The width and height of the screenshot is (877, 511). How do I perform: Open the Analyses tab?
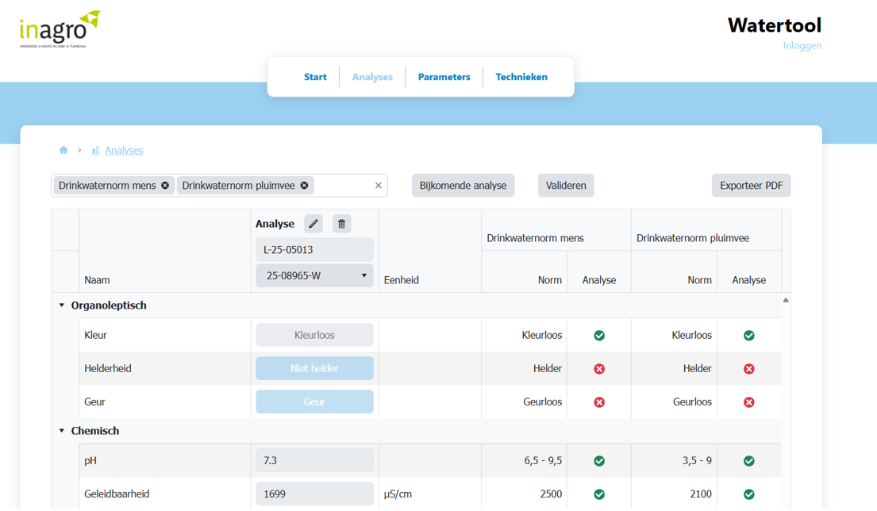372,77
